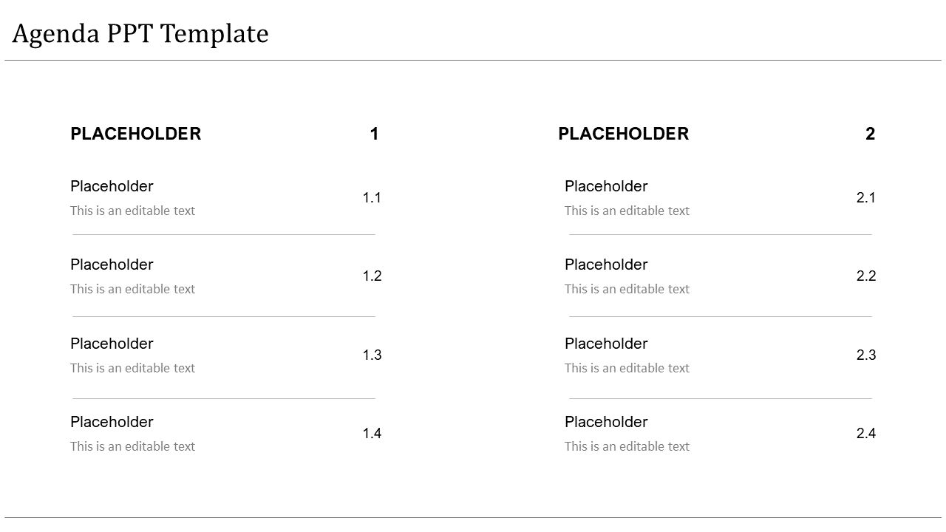
Task: Select the item number 1.3
Action: (x=372, y=355)
